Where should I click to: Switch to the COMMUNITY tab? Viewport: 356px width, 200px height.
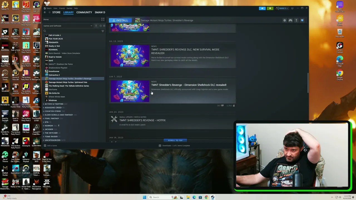pos(84,12)
